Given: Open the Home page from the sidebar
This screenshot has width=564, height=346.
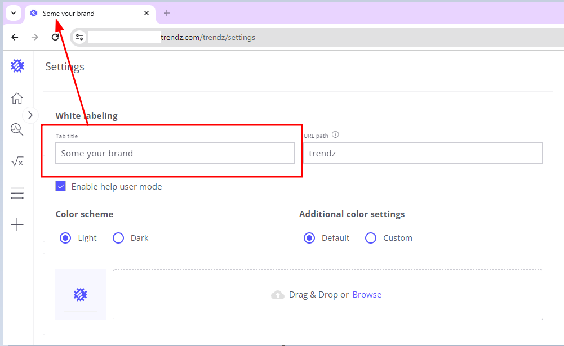Looking at the screenshot, I should (17, 98).
